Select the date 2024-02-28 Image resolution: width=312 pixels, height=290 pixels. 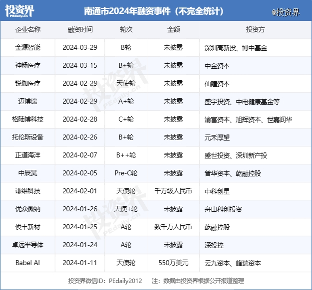coord(80,119)
